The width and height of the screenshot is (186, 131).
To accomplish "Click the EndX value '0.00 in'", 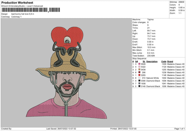I will coord(150,42).
